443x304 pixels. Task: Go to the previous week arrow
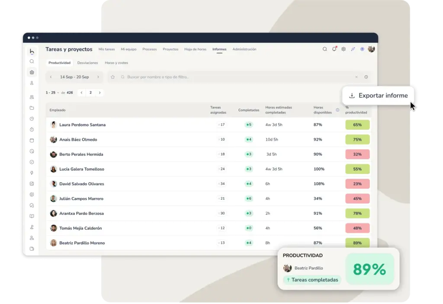click(51, 77)
